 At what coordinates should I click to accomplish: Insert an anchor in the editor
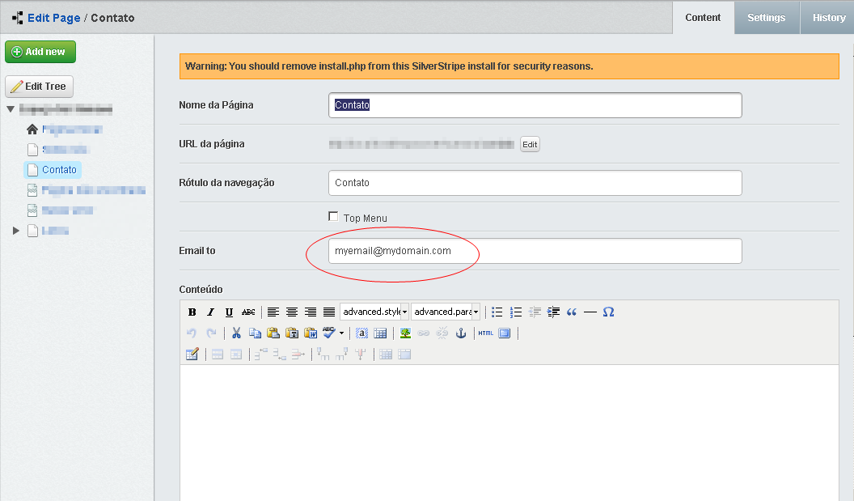tap(462, 333)
